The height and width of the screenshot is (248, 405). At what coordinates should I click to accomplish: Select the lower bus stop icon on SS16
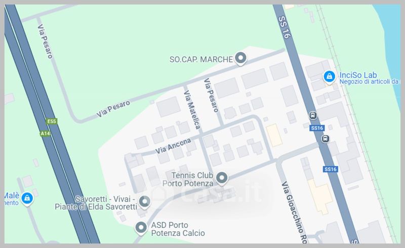(326, 139)
